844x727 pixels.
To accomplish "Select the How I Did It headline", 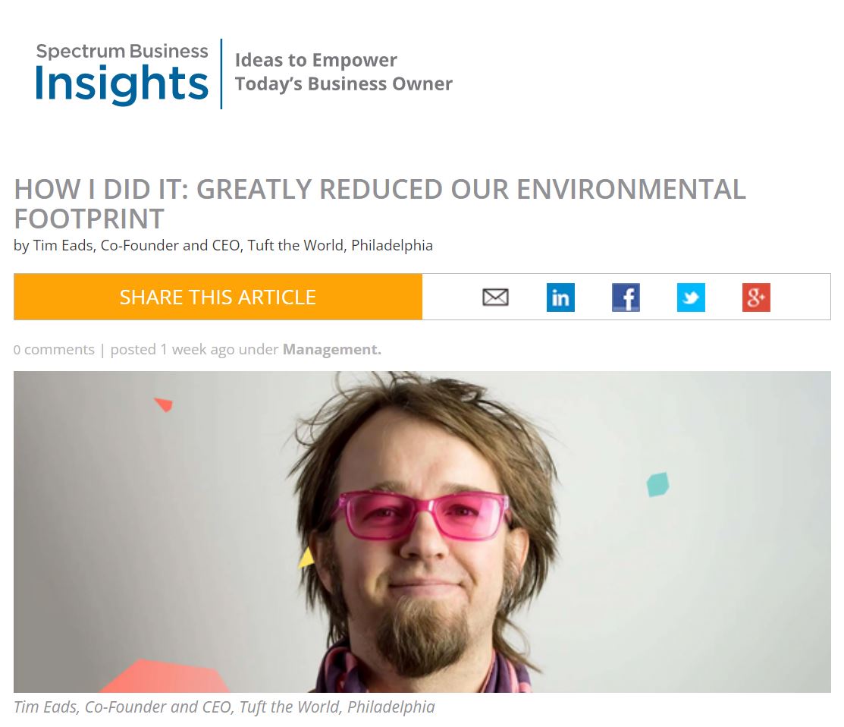I will point(379,203).
